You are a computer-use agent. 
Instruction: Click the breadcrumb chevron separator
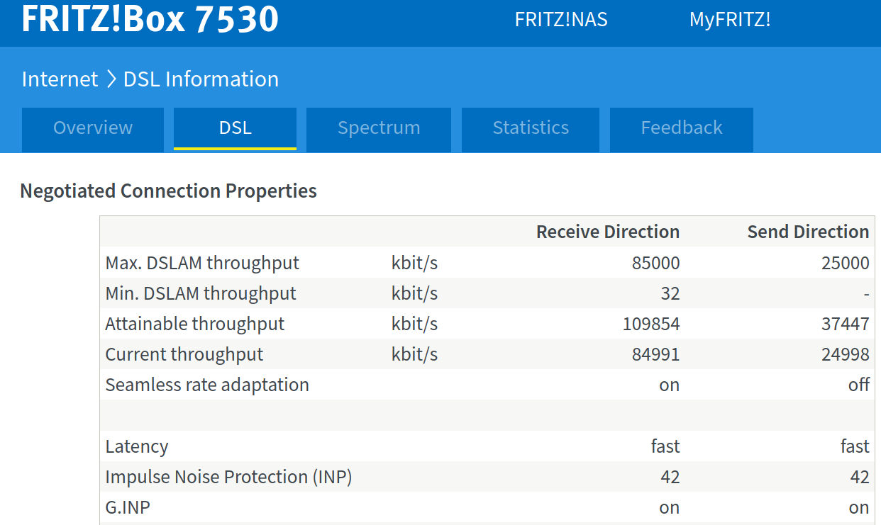click(x=111, y=79)
